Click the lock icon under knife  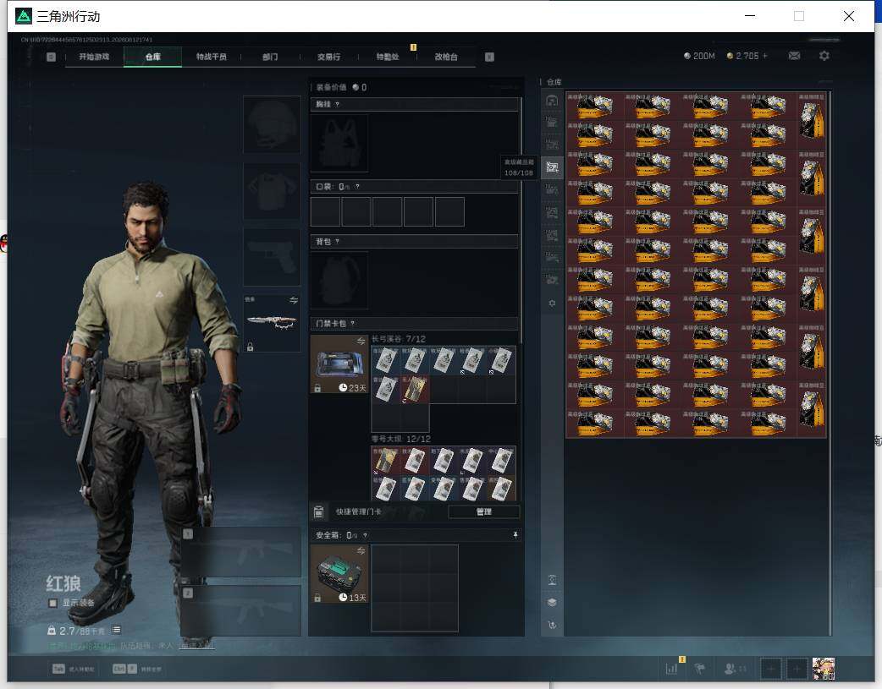251,347
